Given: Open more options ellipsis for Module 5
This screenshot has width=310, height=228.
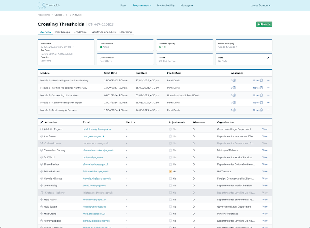Looking at the screenshot, I should pyautogui.click(x=268, y=110).
